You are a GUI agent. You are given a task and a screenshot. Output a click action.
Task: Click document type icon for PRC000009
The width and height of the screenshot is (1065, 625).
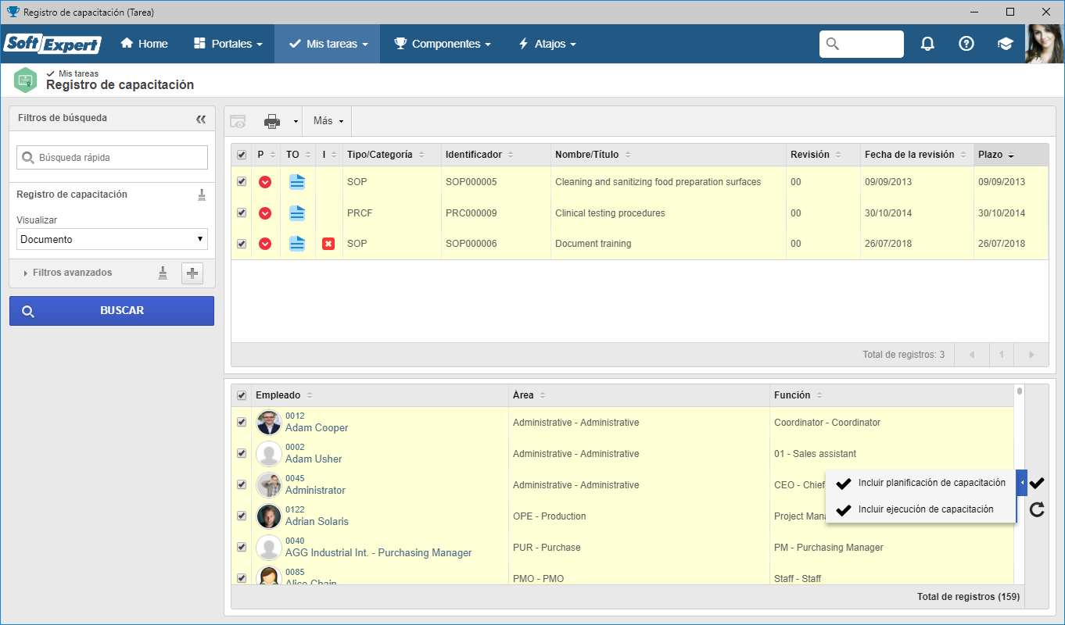pyautogui.click(x=297, y=213)
